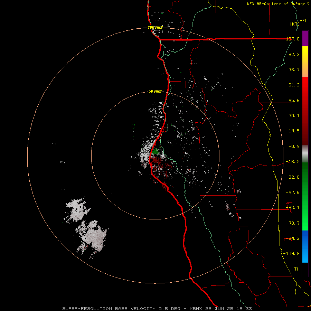Click the green inbound velocity patch near radar center
311x311 pixels.
156,152
